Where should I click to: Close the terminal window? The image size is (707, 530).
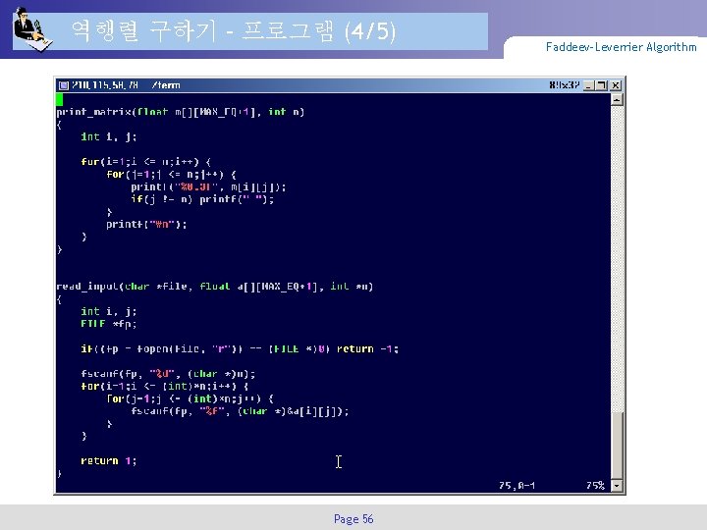(616, 85)
